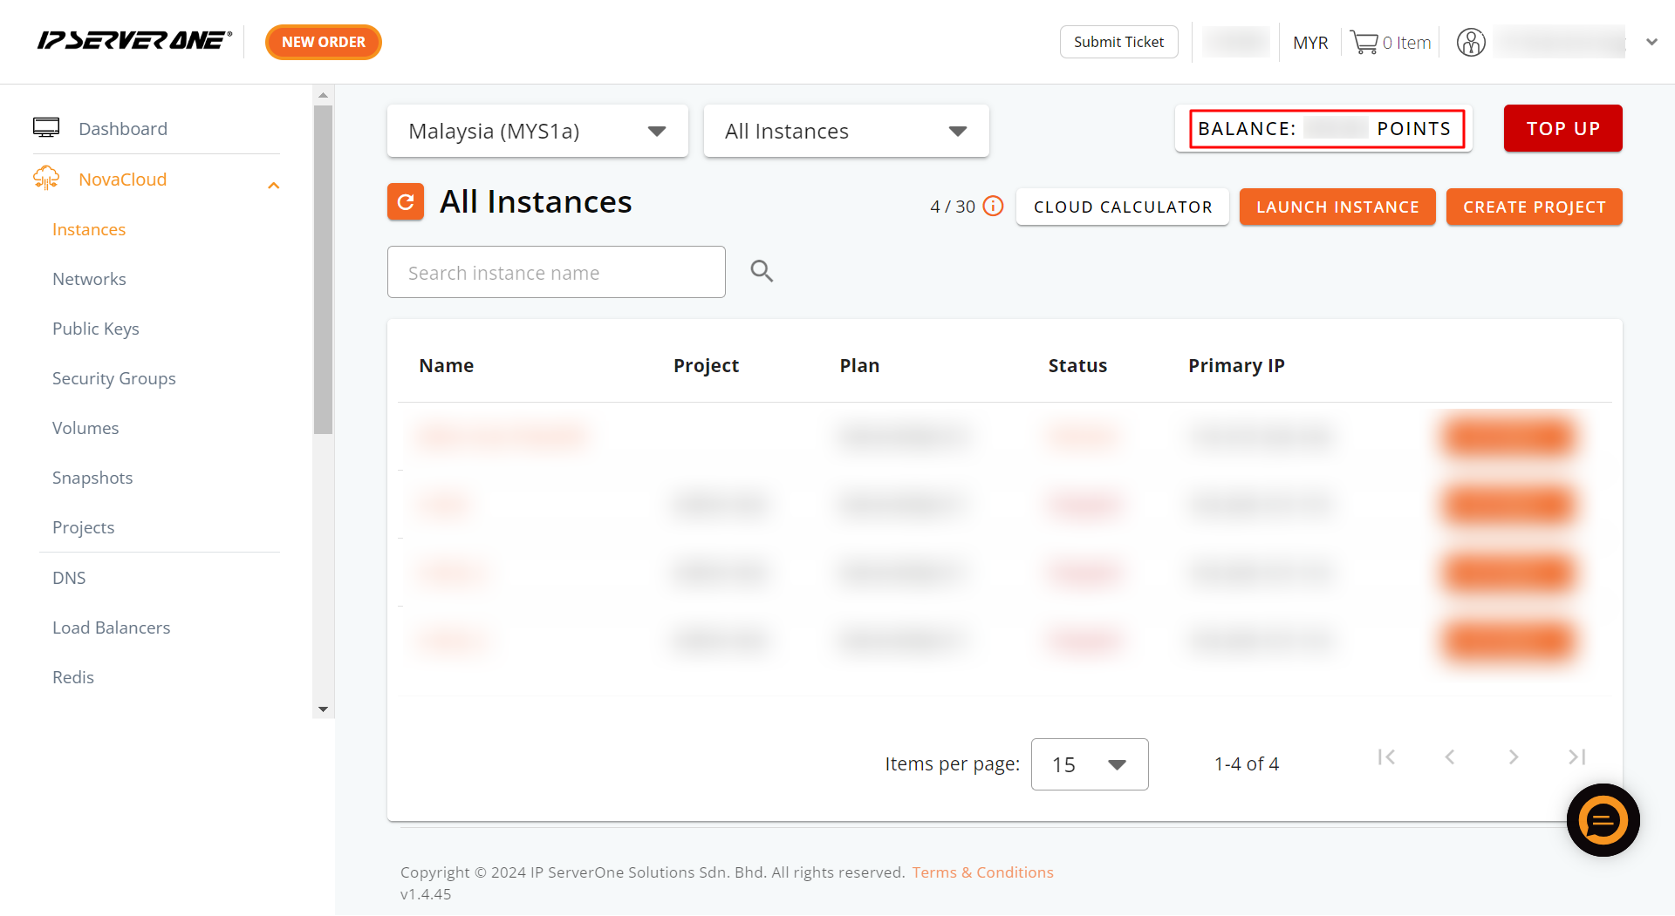Refresh the All Instances list
Screen dimensions: 1675x916
406,201
